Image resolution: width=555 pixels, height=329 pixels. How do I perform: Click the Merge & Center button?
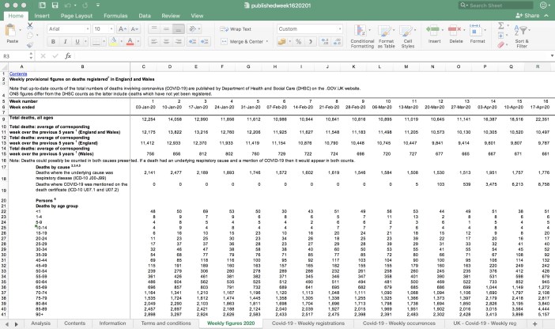click(x=242, y=42)
